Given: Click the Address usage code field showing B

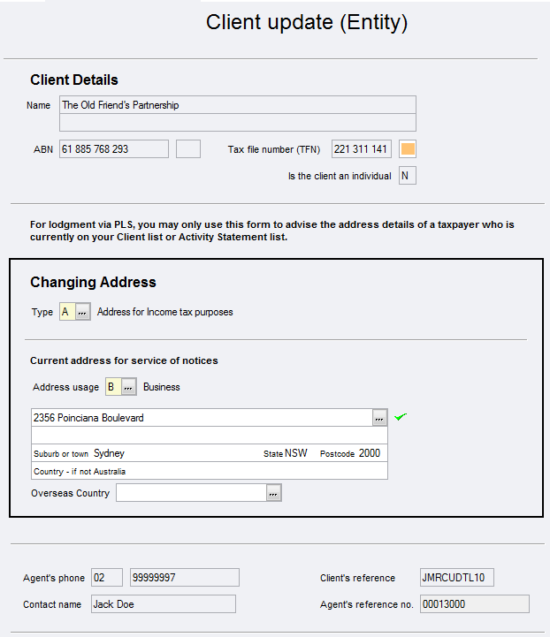Looking at the screenshot, I should (112, 387).
